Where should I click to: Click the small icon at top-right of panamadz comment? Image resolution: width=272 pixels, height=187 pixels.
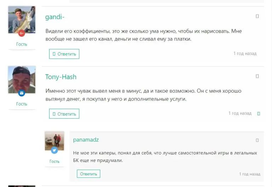pos(257,140)
